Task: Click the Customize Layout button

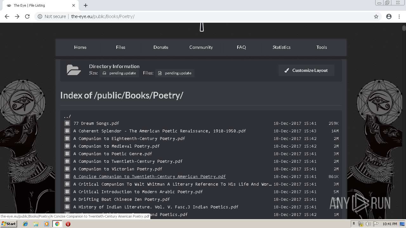Action: click(306, 70)
